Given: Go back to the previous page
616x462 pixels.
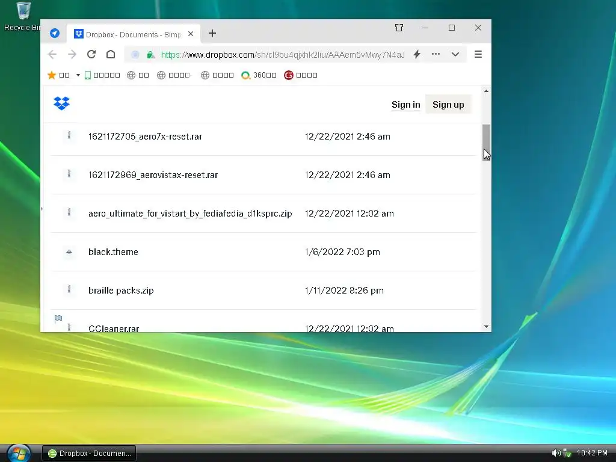Looking at the screenshot, I should point(52,54).
